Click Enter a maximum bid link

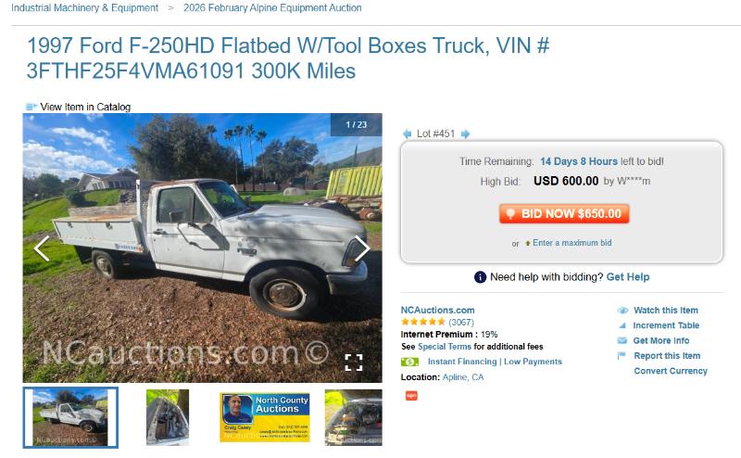pos(571,243)
